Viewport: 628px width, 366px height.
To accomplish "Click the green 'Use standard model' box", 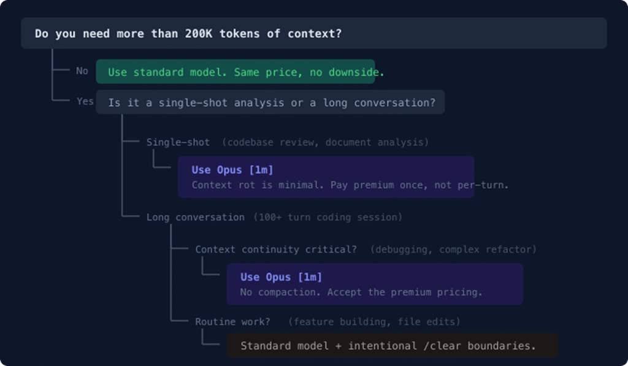I will [x=235, y=72].
